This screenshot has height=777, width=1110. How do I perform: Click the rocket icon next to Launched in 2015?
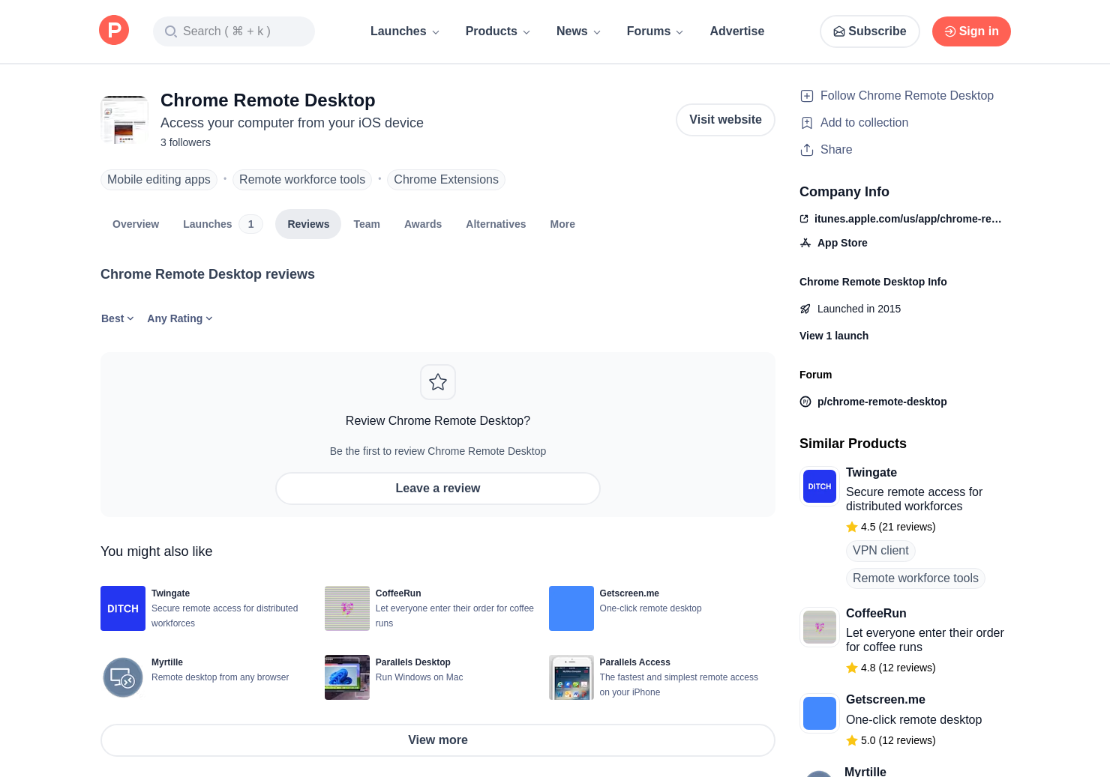click(x=805, y=309)
